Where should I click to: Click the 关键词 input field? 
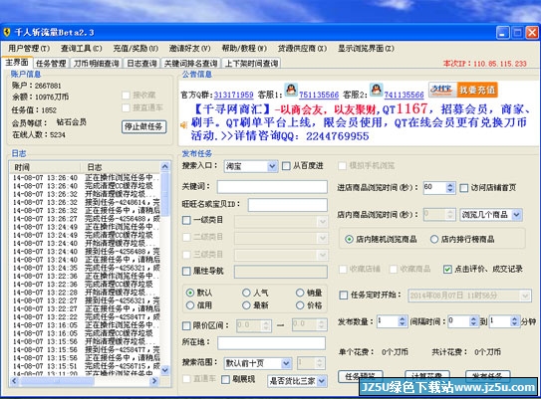pyautogui.click(x=272, y=187)
